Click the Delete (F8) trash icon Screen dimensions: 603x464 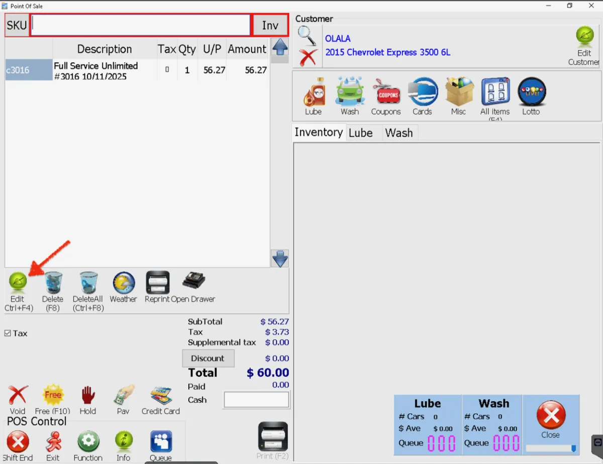[x=53, y=283]
